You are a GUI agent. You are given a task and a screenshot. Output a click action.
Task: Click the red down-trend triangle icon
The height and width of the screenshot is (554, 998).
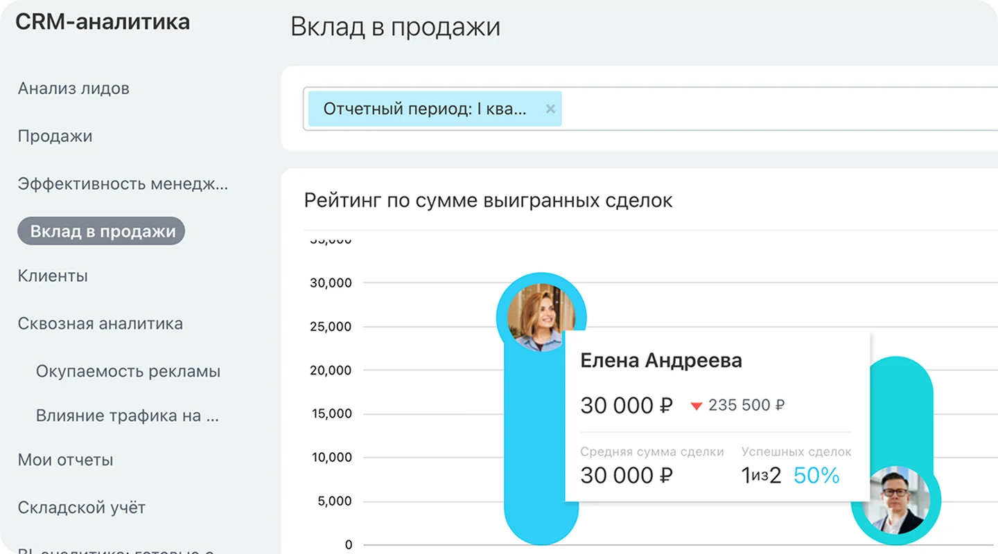tap(697, 406)
